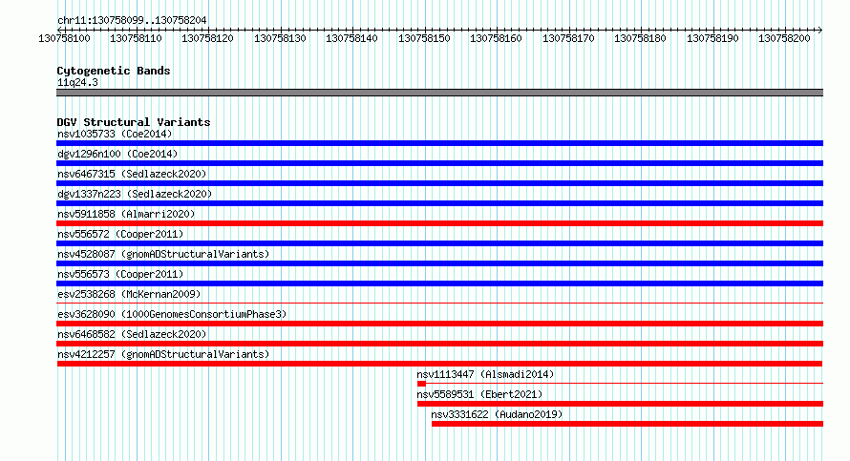850x461 pixels.
Task: Select esv3628090 (1000GenomesConsortiumPhase3) label
Action: 172,314
